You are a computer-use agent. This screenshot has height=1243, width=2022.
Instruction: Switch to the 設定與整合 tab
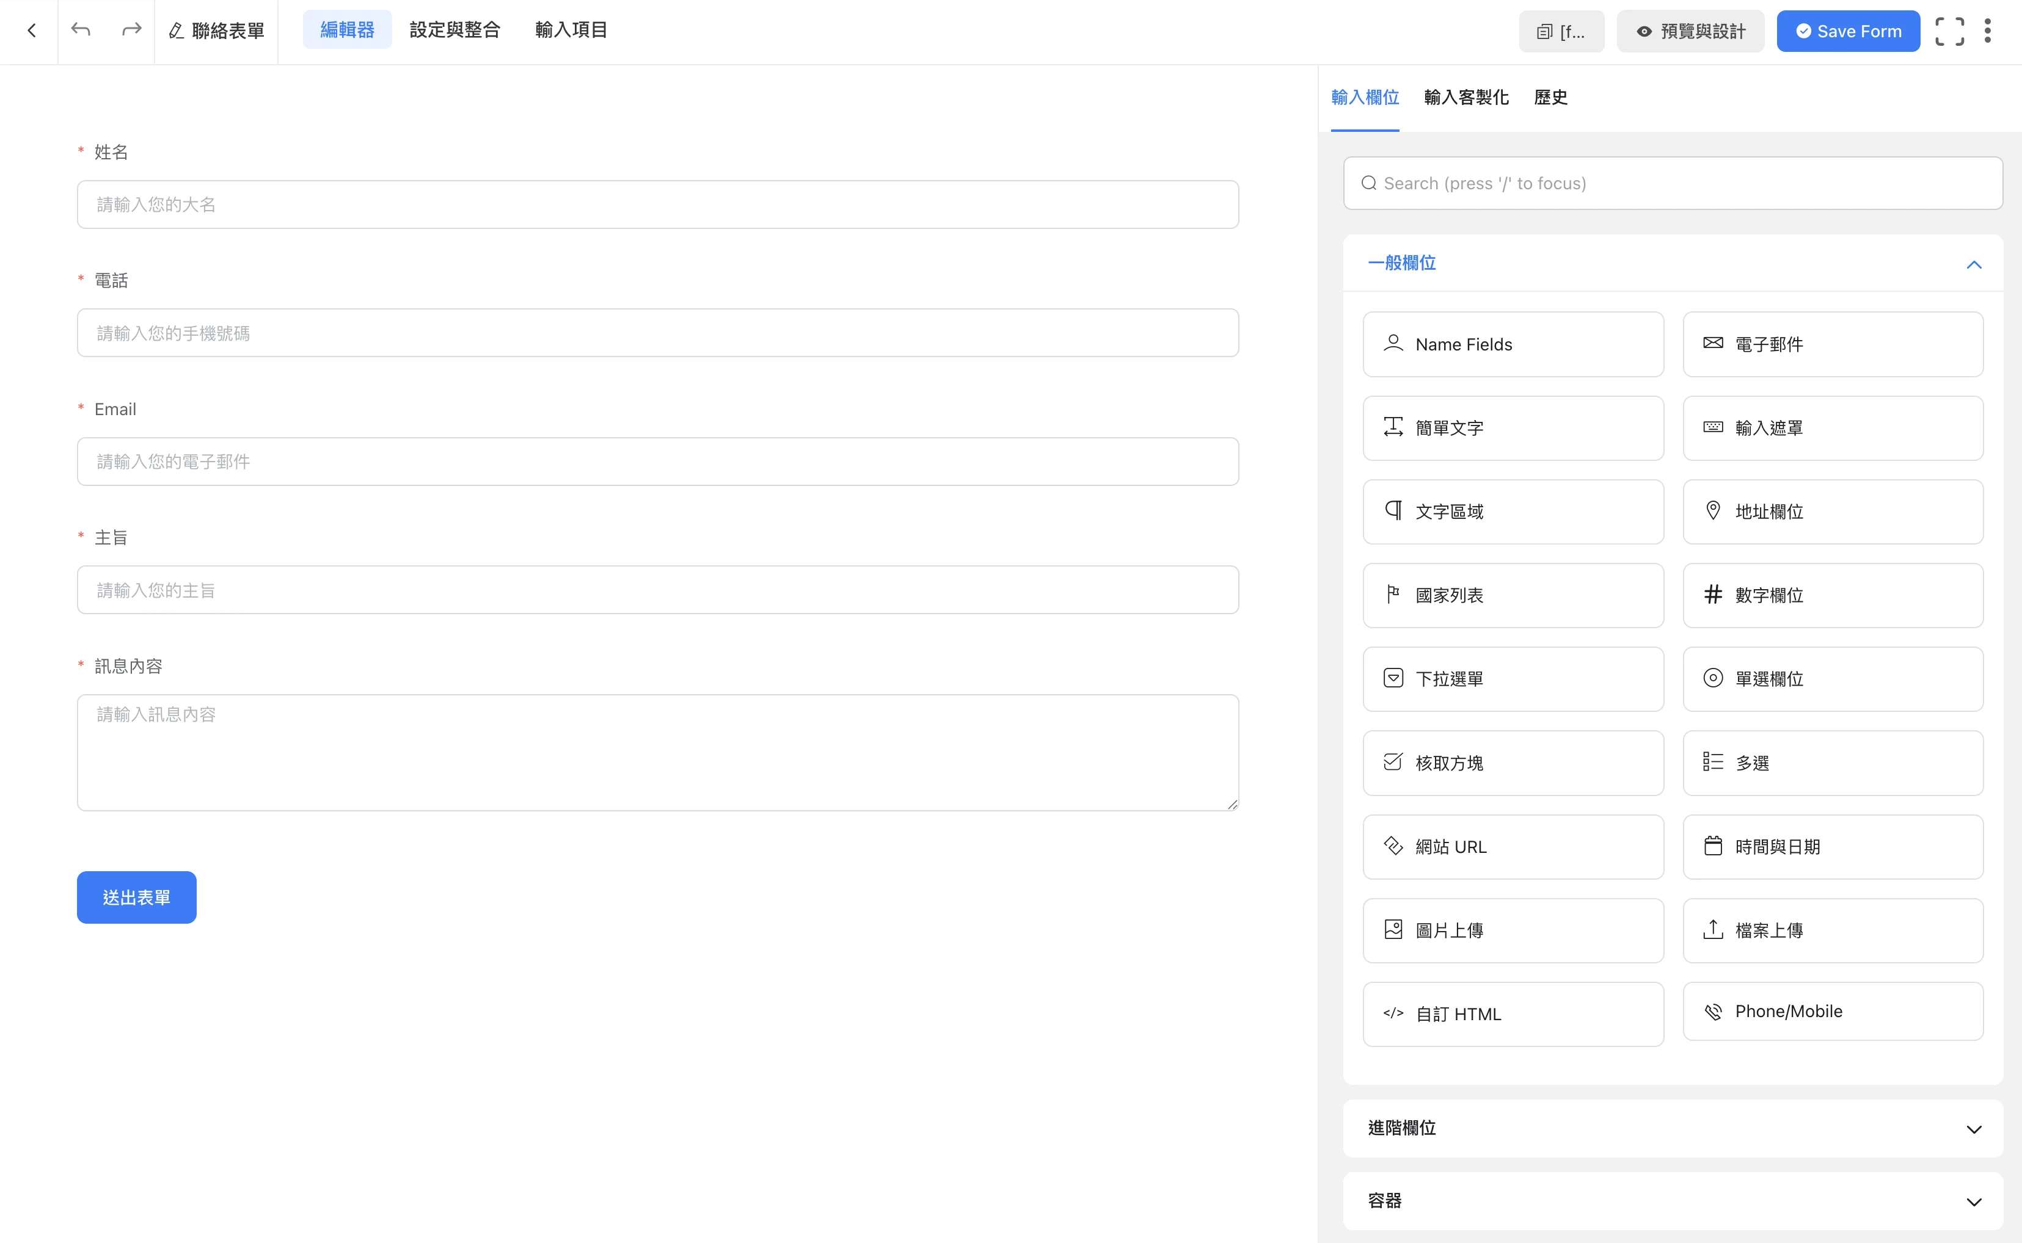454,31
